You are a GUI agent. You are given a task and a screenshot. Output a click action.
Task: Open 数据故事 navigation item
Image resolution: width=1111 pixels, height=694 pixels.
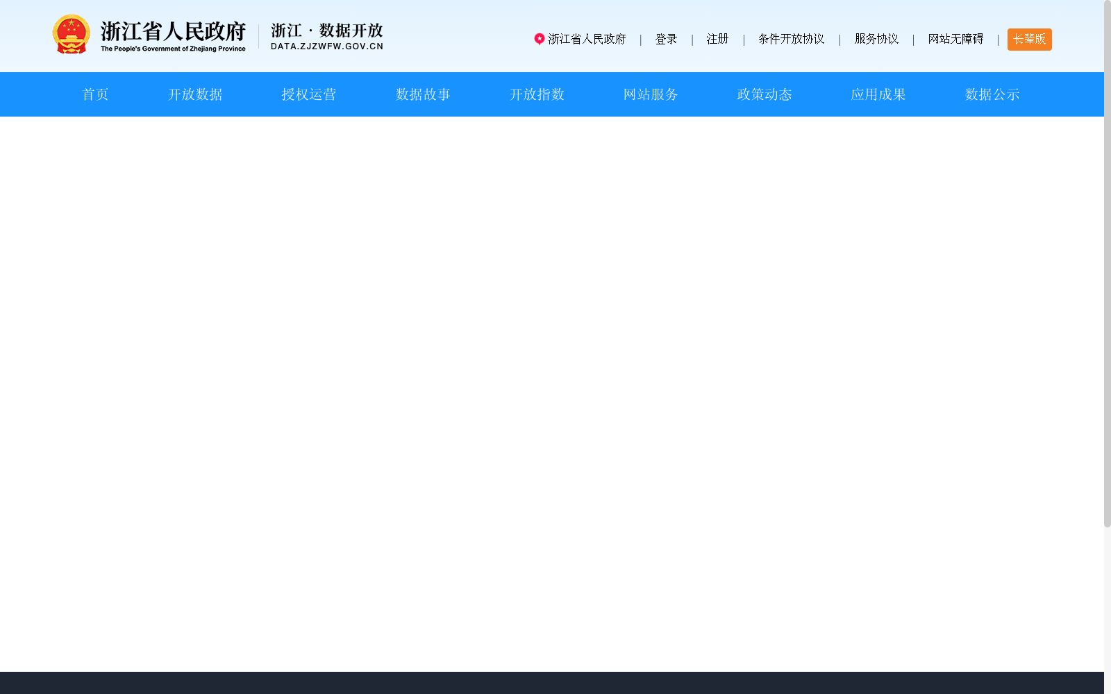click(x=423, y=94)
